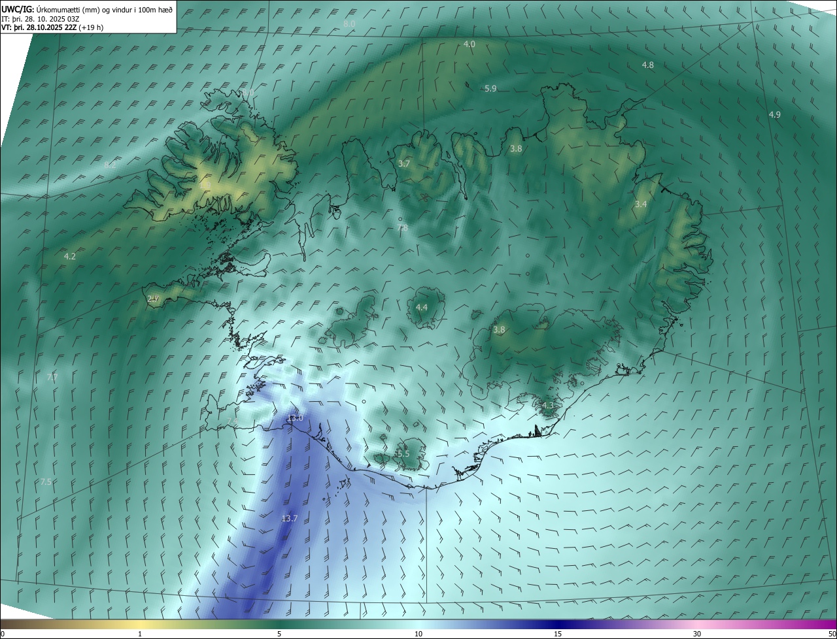Click the '2.7' value label
The width and height of the screenshot is (837, 639).
point(154,299)
